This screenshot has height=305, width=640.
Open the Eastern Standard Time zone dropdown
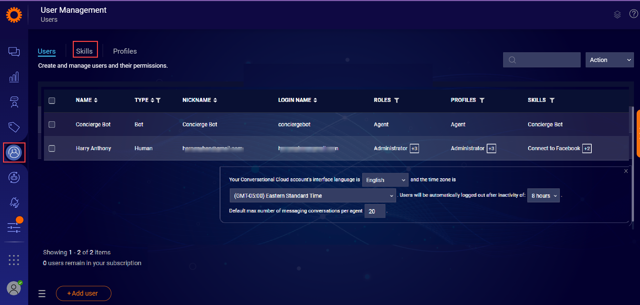coord(313,196)
